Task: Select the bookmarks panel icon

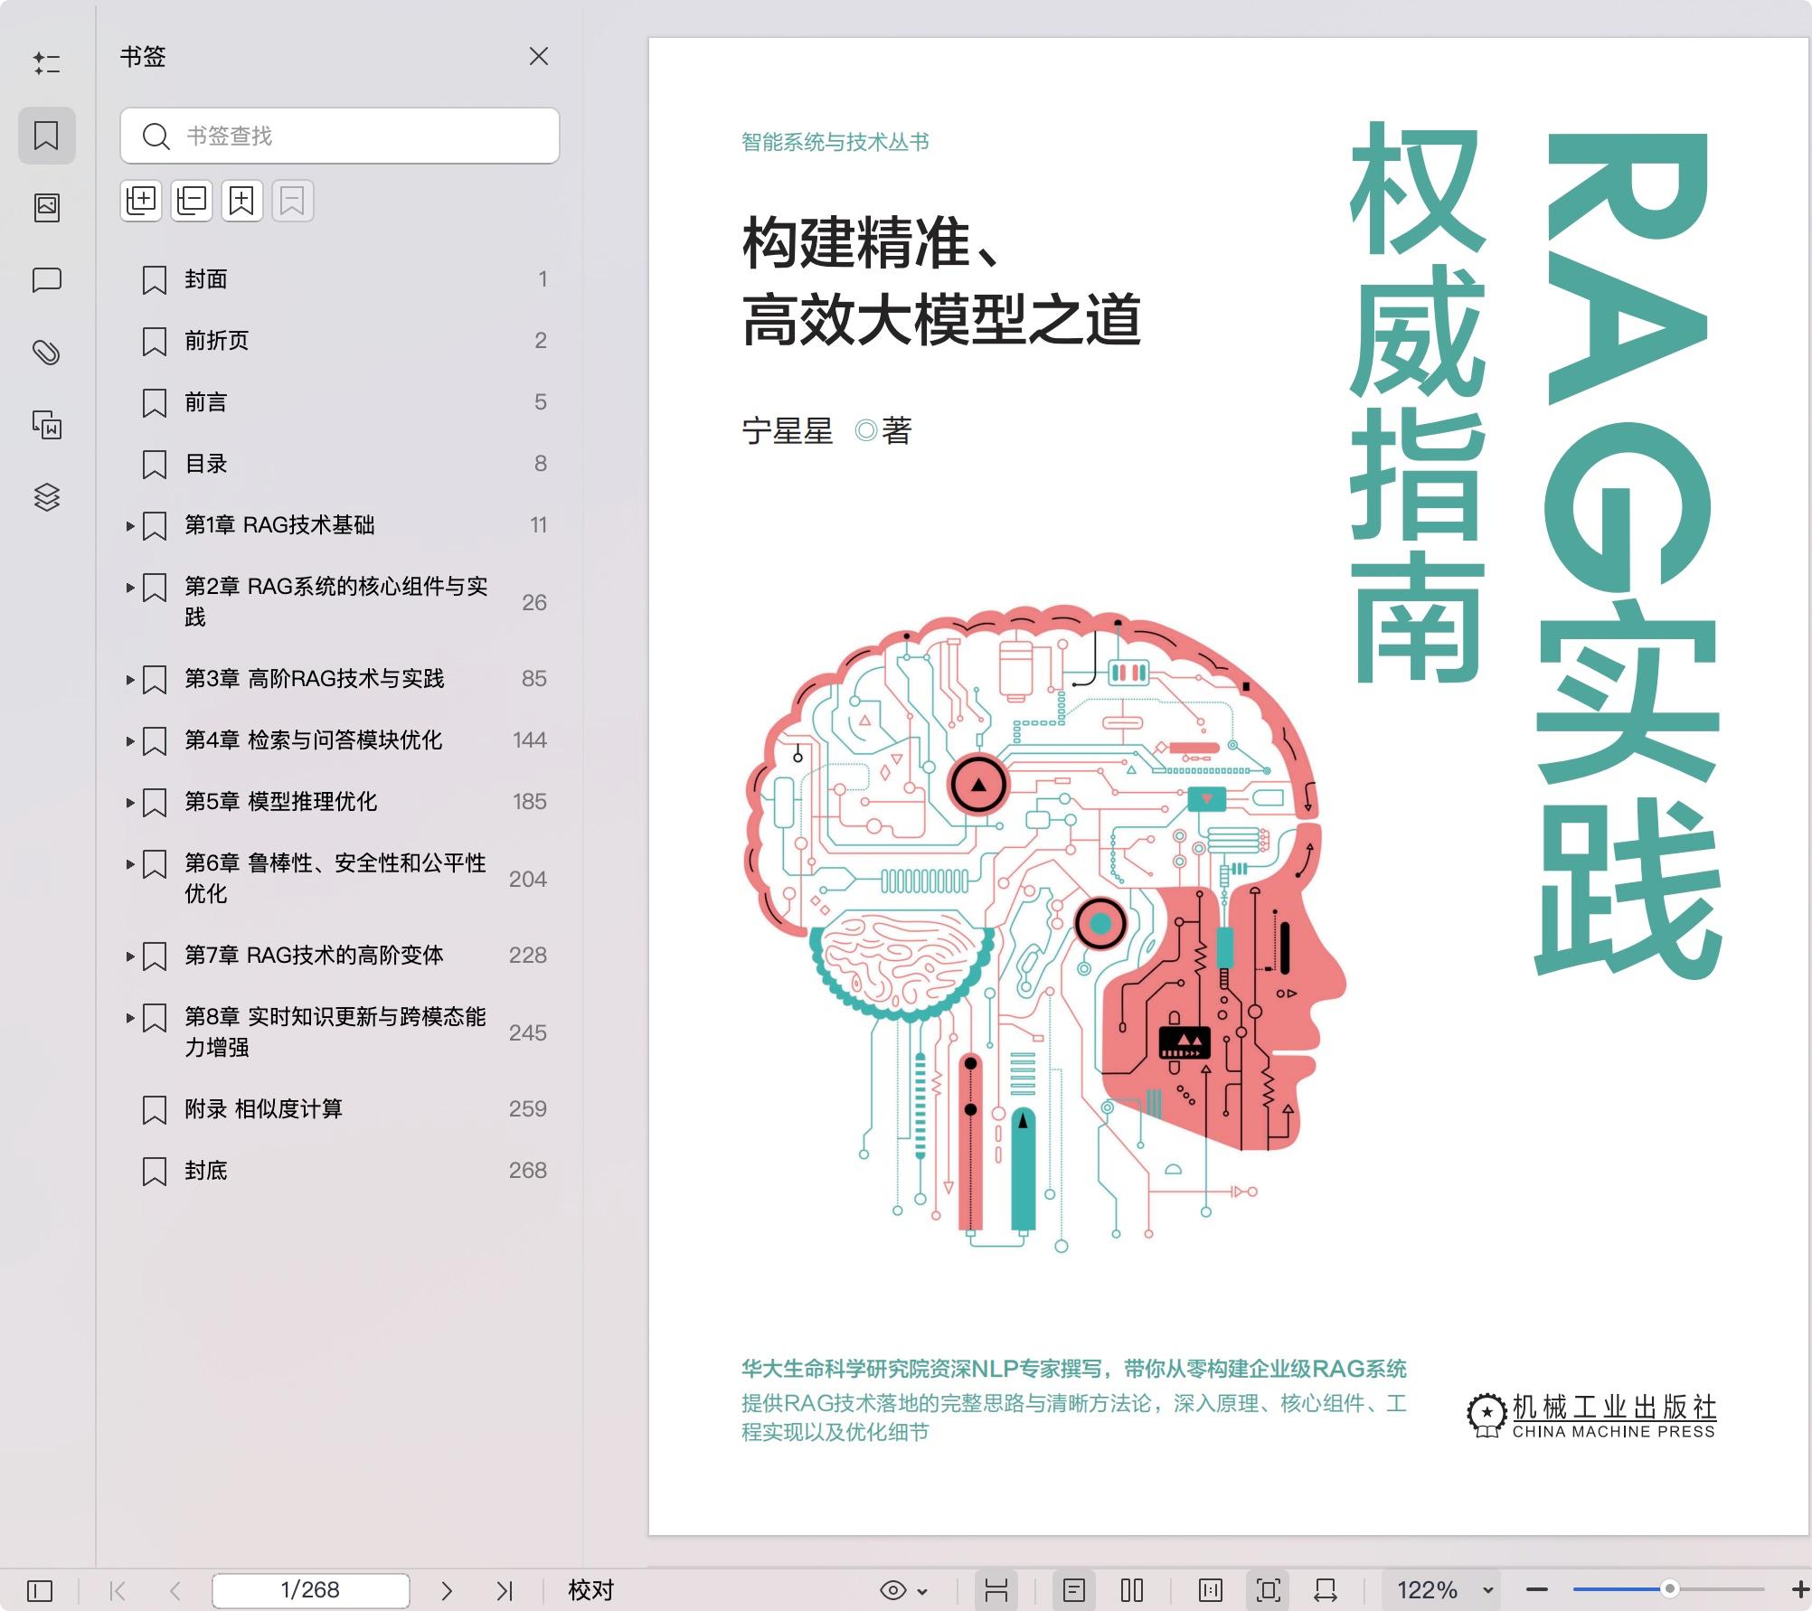Action: [x=47, y=136]
